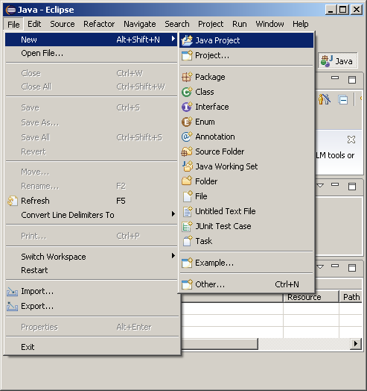Minimize the upper right view panel

pyautogui.click(x=335, y=78)
